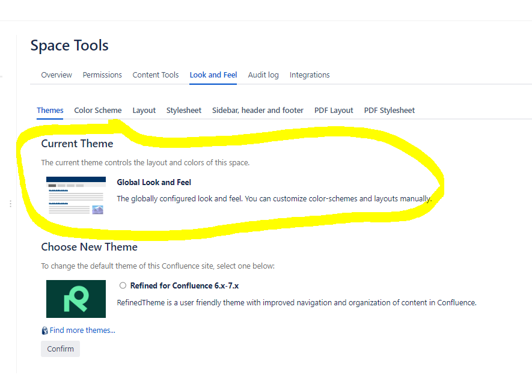Select the Themes sub-tab

[50, 111]
